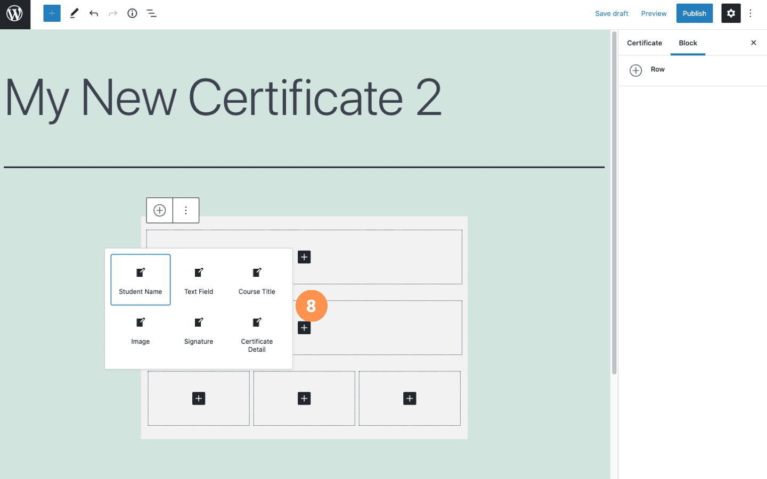The width and height of the screenshot is (767, 479).
Task: Click the plus in second row
Action: tap(304, 328)
